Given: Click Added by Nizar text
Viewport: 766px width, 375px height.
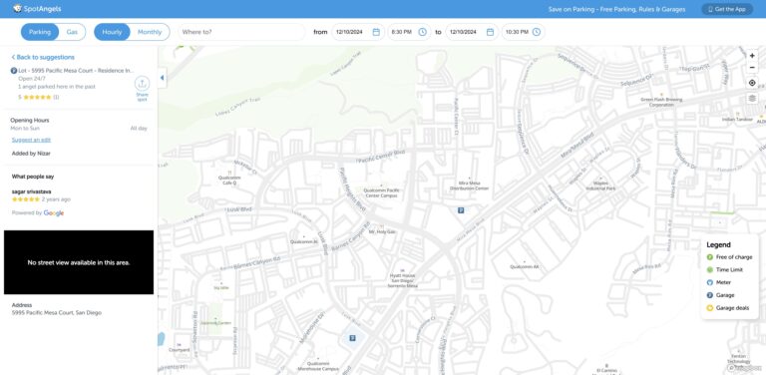Looking at the screenshot, I should point(31,154).
